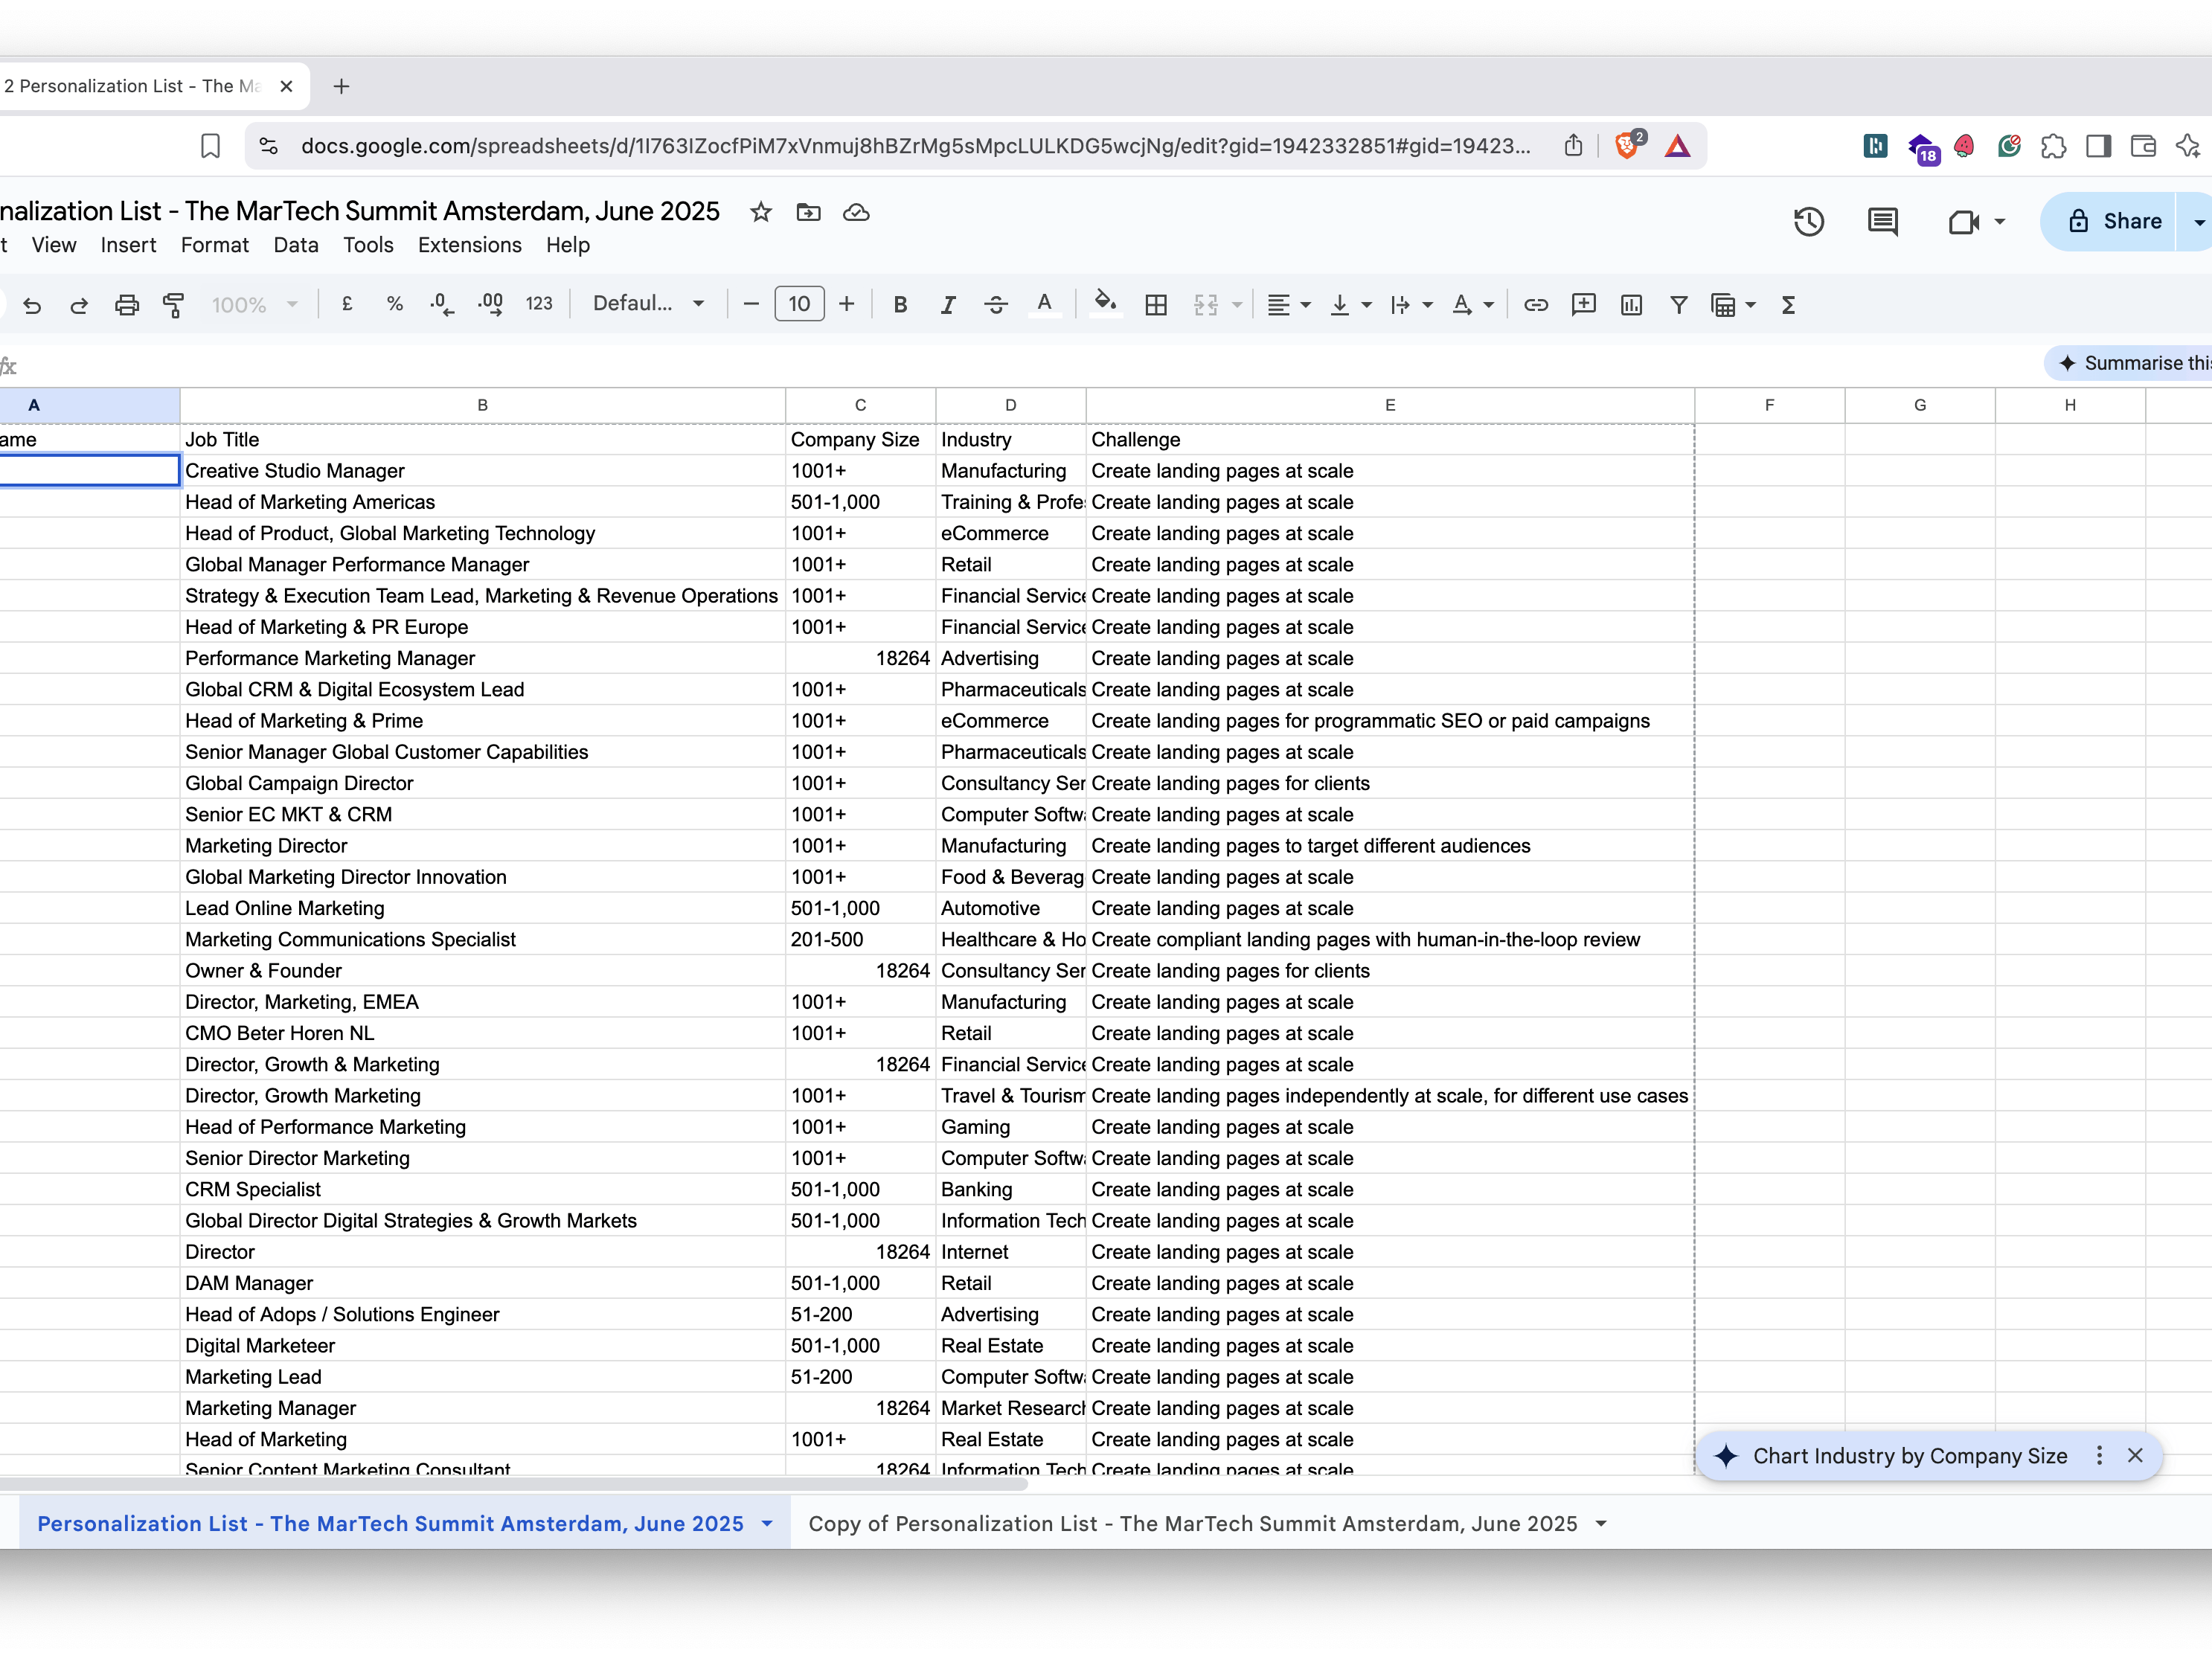Image resolution: width=2212 pixels, height=1659 pixels.
Task: Switch to Copy of Personalization List sheet tab
Action: 1193,1523
